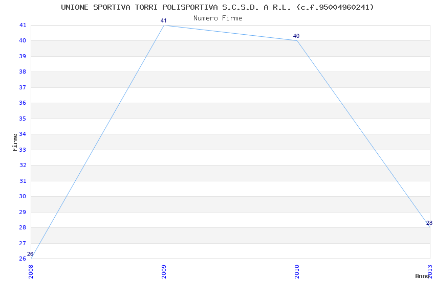
Task: Click the y-axis value 39
Action: (23, 56)
